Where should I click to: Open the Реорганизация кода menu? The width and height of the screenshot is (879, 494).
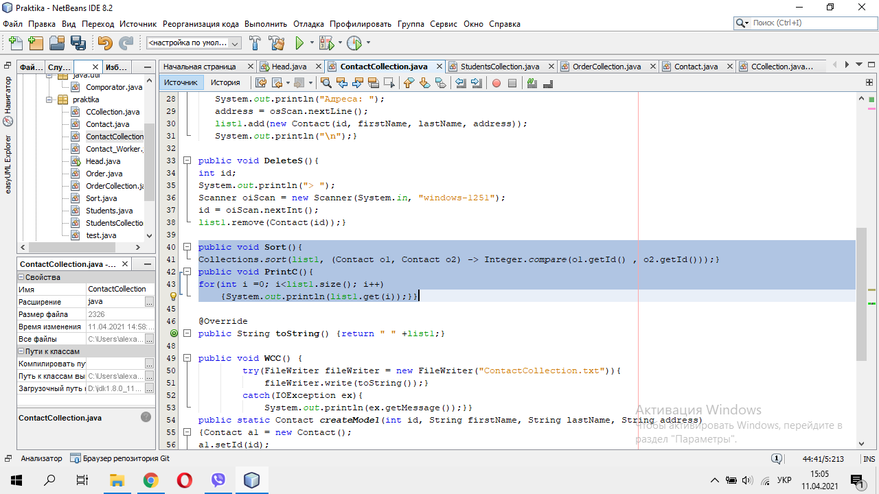point(201,23)
